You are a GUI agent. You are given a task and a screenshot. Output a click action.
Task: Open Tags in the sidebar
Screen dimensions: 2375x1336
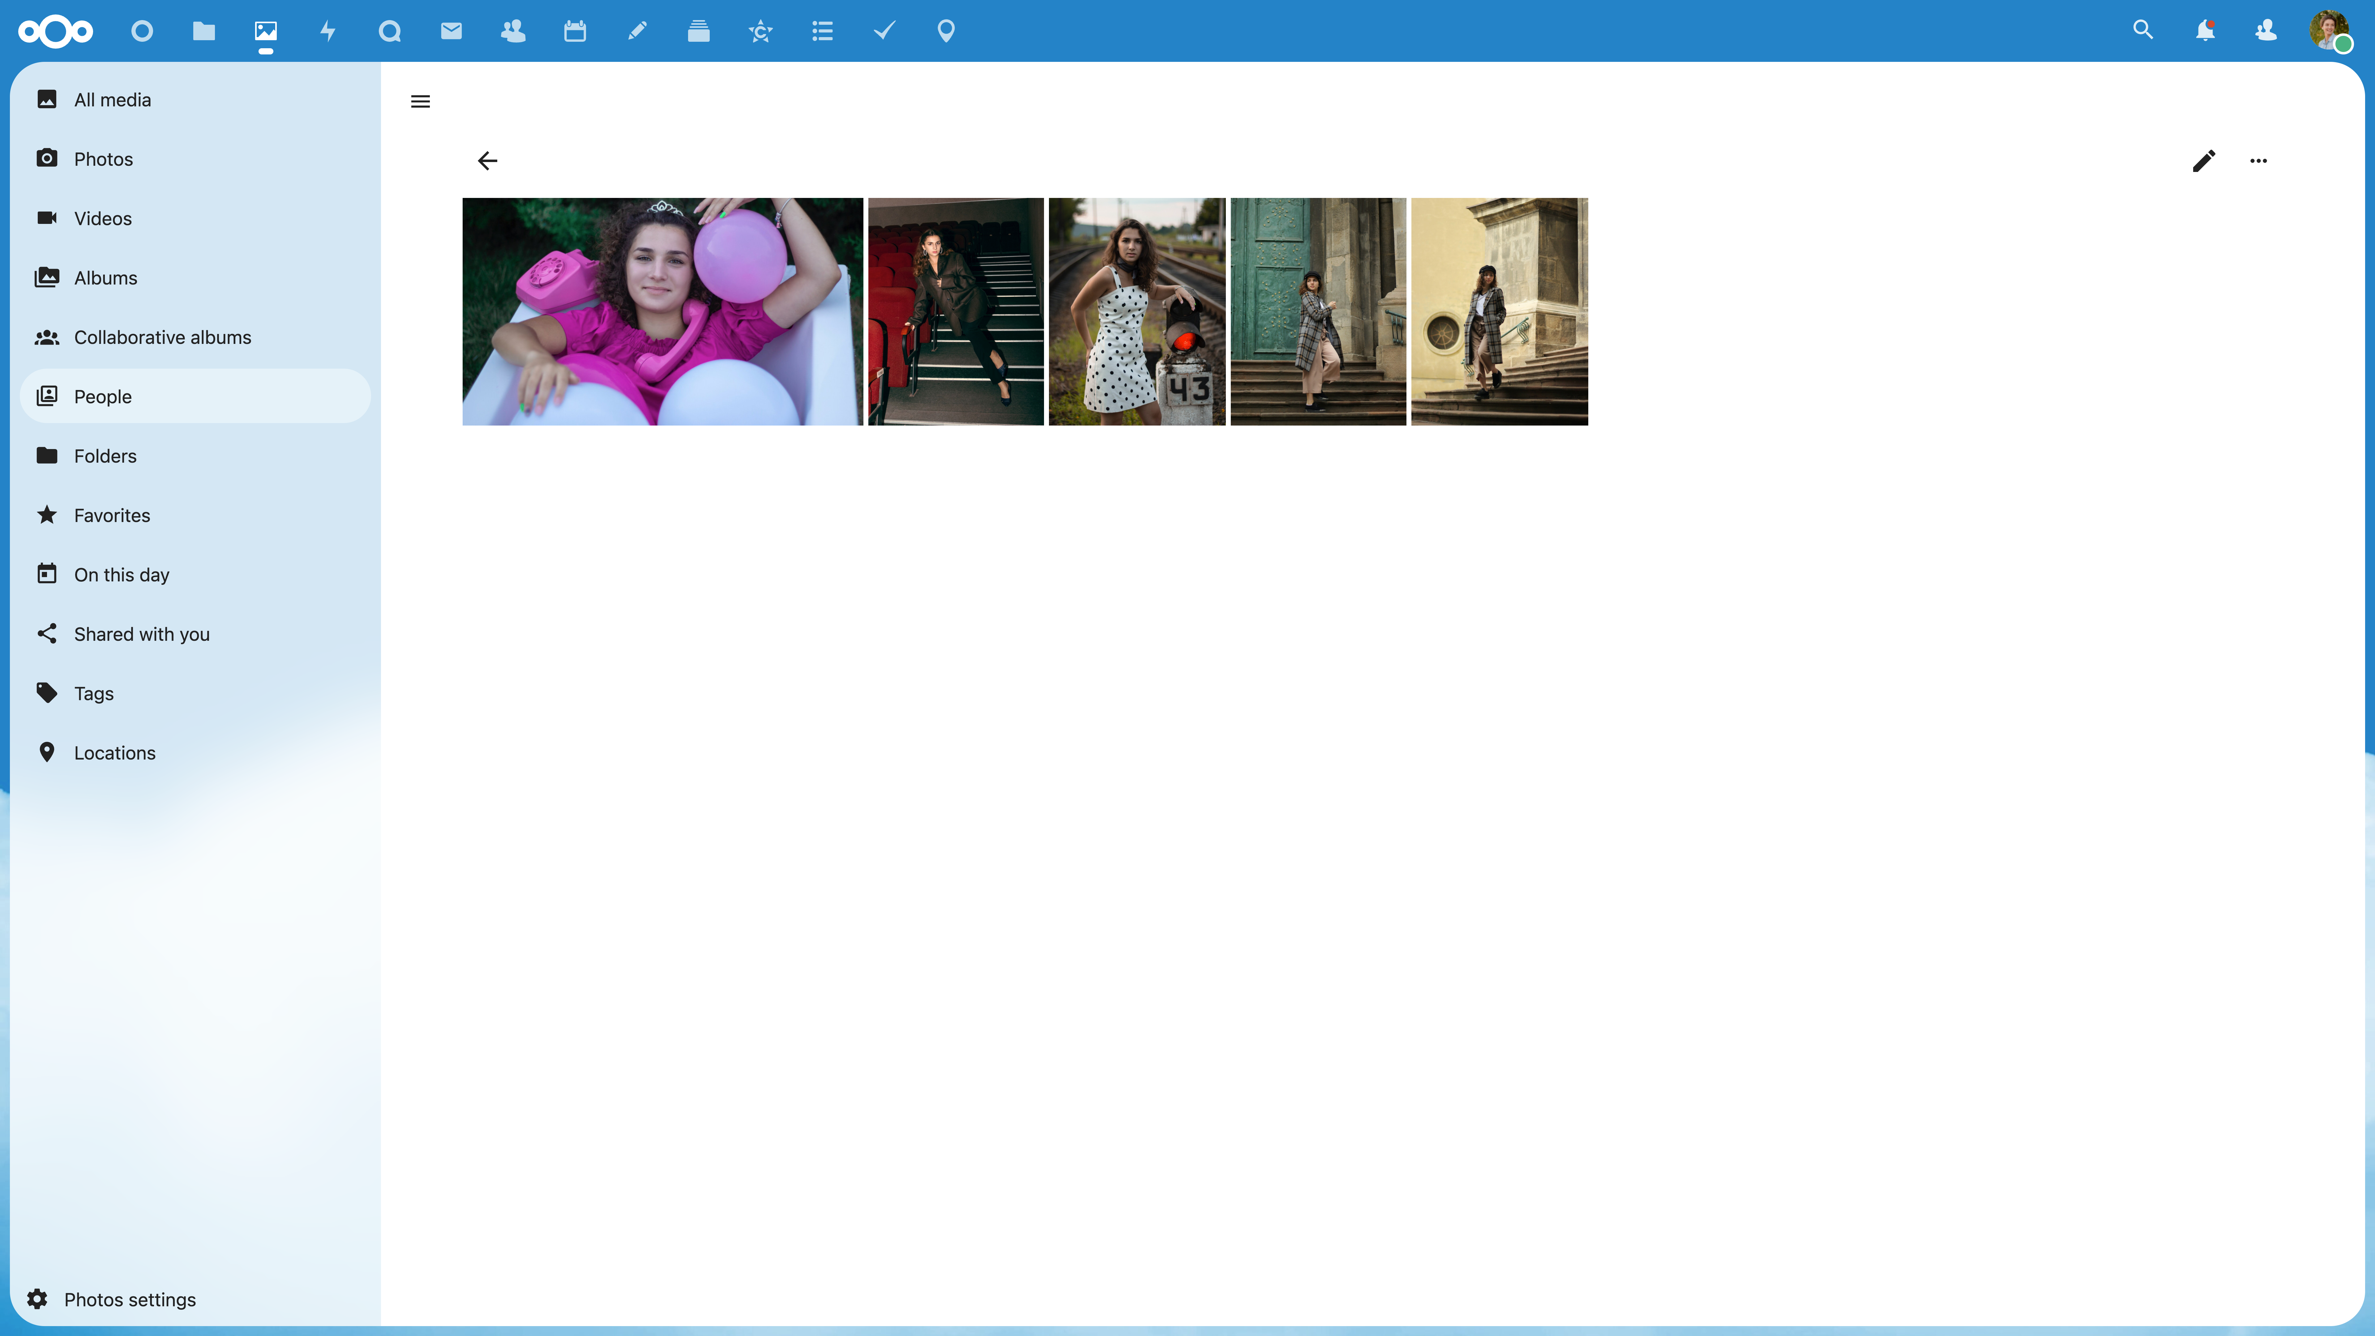pyautogui.click(x=195, y=693)
